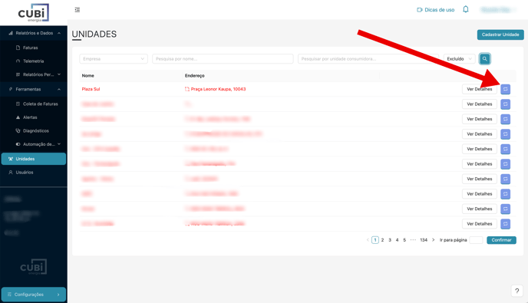
Task: Open the Empresa dropdown
Action: click(x=114, y=59)
